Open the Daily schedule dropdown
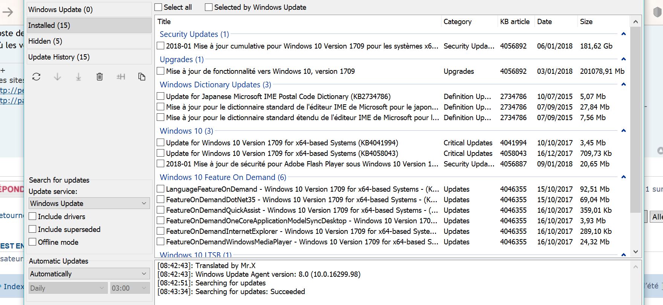This screenshot has width=663, height=305. (68, 288)
